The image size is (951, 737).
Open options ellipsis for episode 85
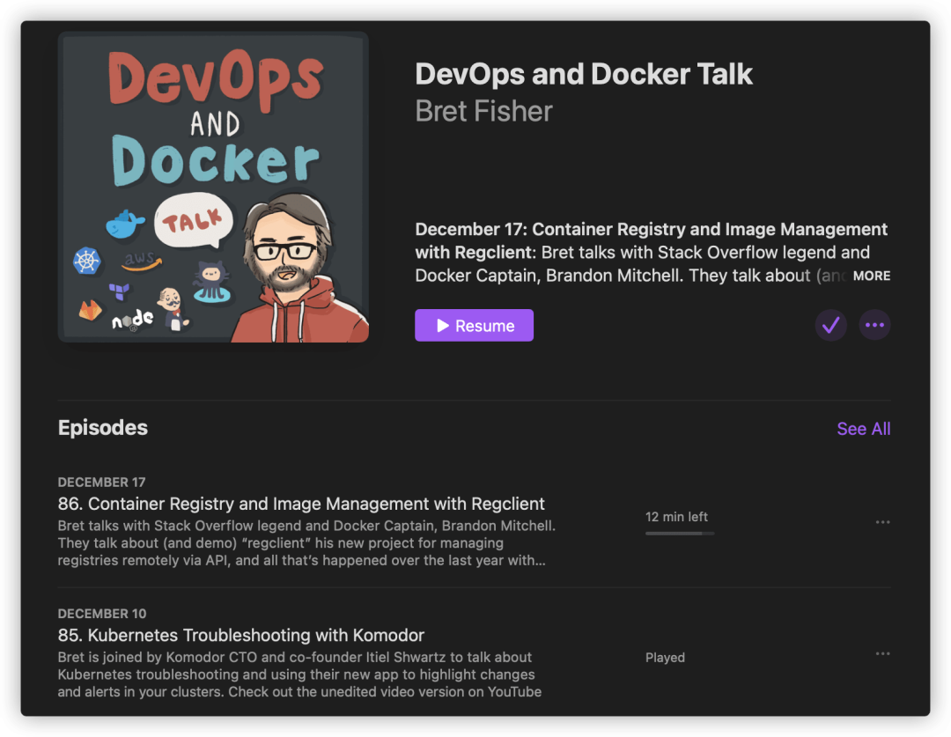pyautogui.click(x=882, y=653)
